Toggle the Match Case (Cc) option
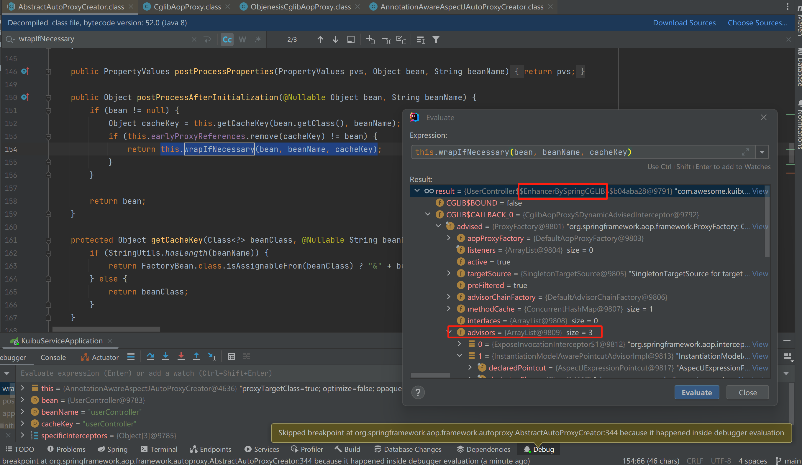The image size is (802, 465). [x=227, y=39]
